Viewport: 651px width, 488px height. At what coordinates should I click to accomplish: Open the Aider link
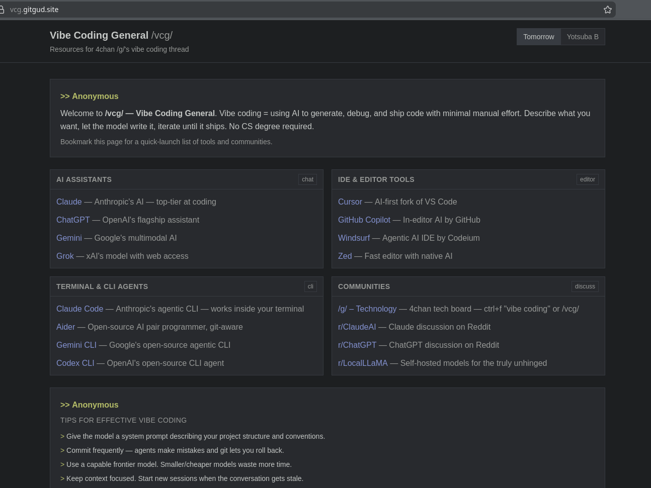[x=65, y=327]
